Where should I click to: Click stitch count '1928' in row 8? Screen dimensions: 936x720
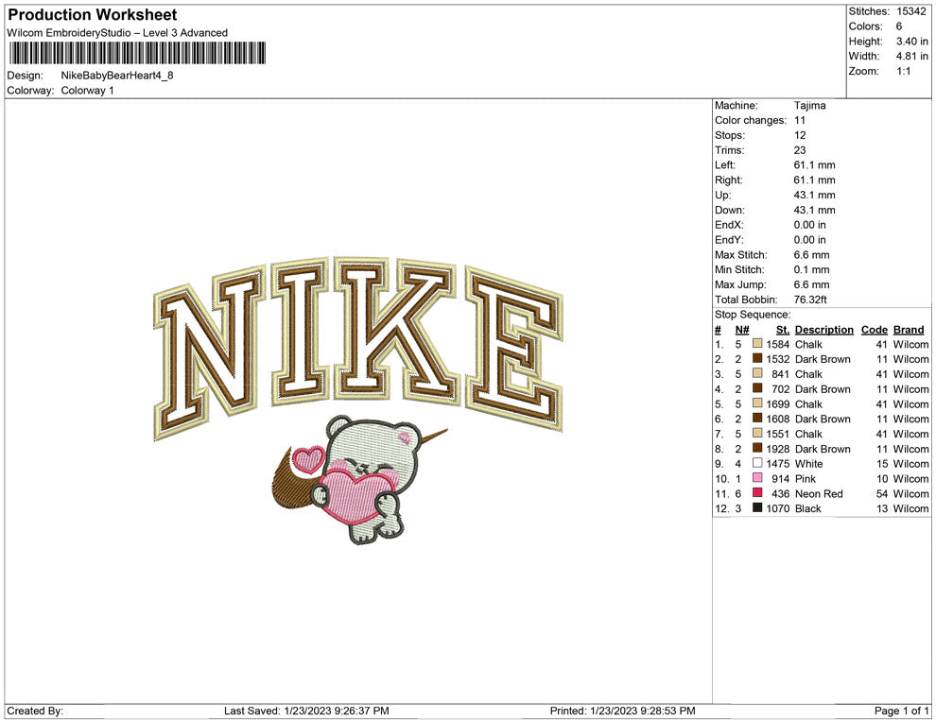click(x=778, y=449)
